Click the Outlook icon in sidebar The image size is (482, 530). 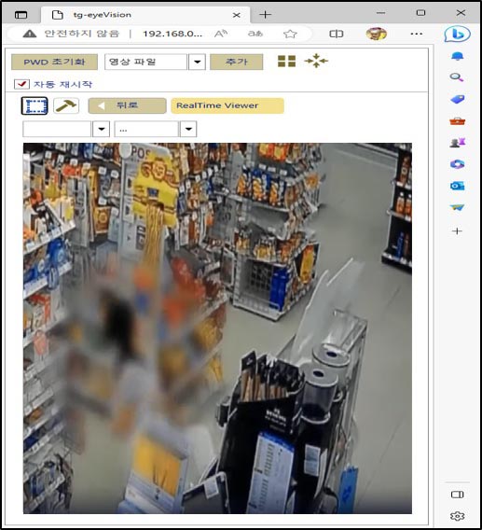tap(457, 186)
